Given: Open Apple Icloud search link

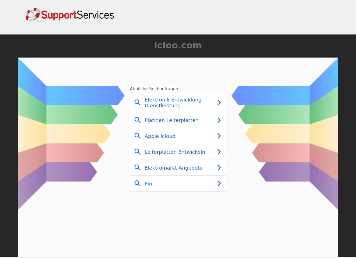Looking at the screenshot, I should [178, 136].
